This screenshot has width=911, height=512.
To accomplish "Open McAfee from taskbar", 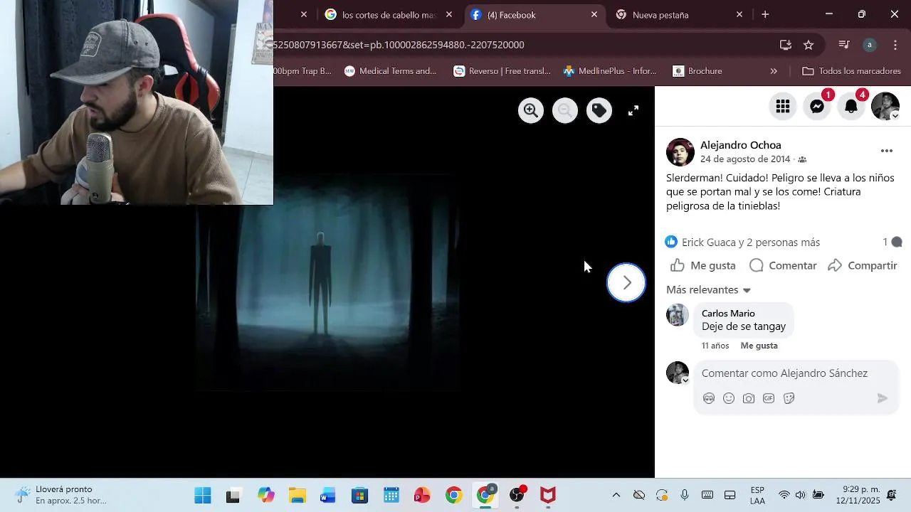I will pyautogui.click(x=547, y=496).
